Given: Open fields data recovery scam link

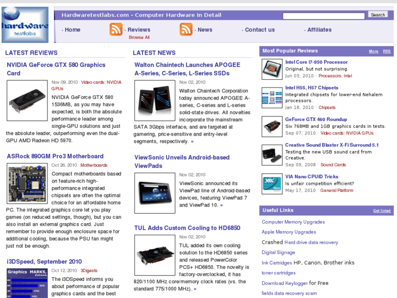Looking at the screenshot, I should [x=289, y=293].
